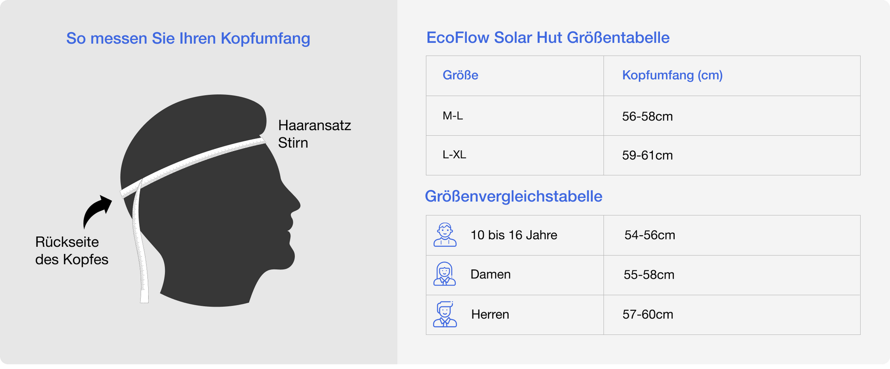Click the man icon next to Herren
Image resolution: width=890 pixels, height=369 pixels.
click(445, 314)
